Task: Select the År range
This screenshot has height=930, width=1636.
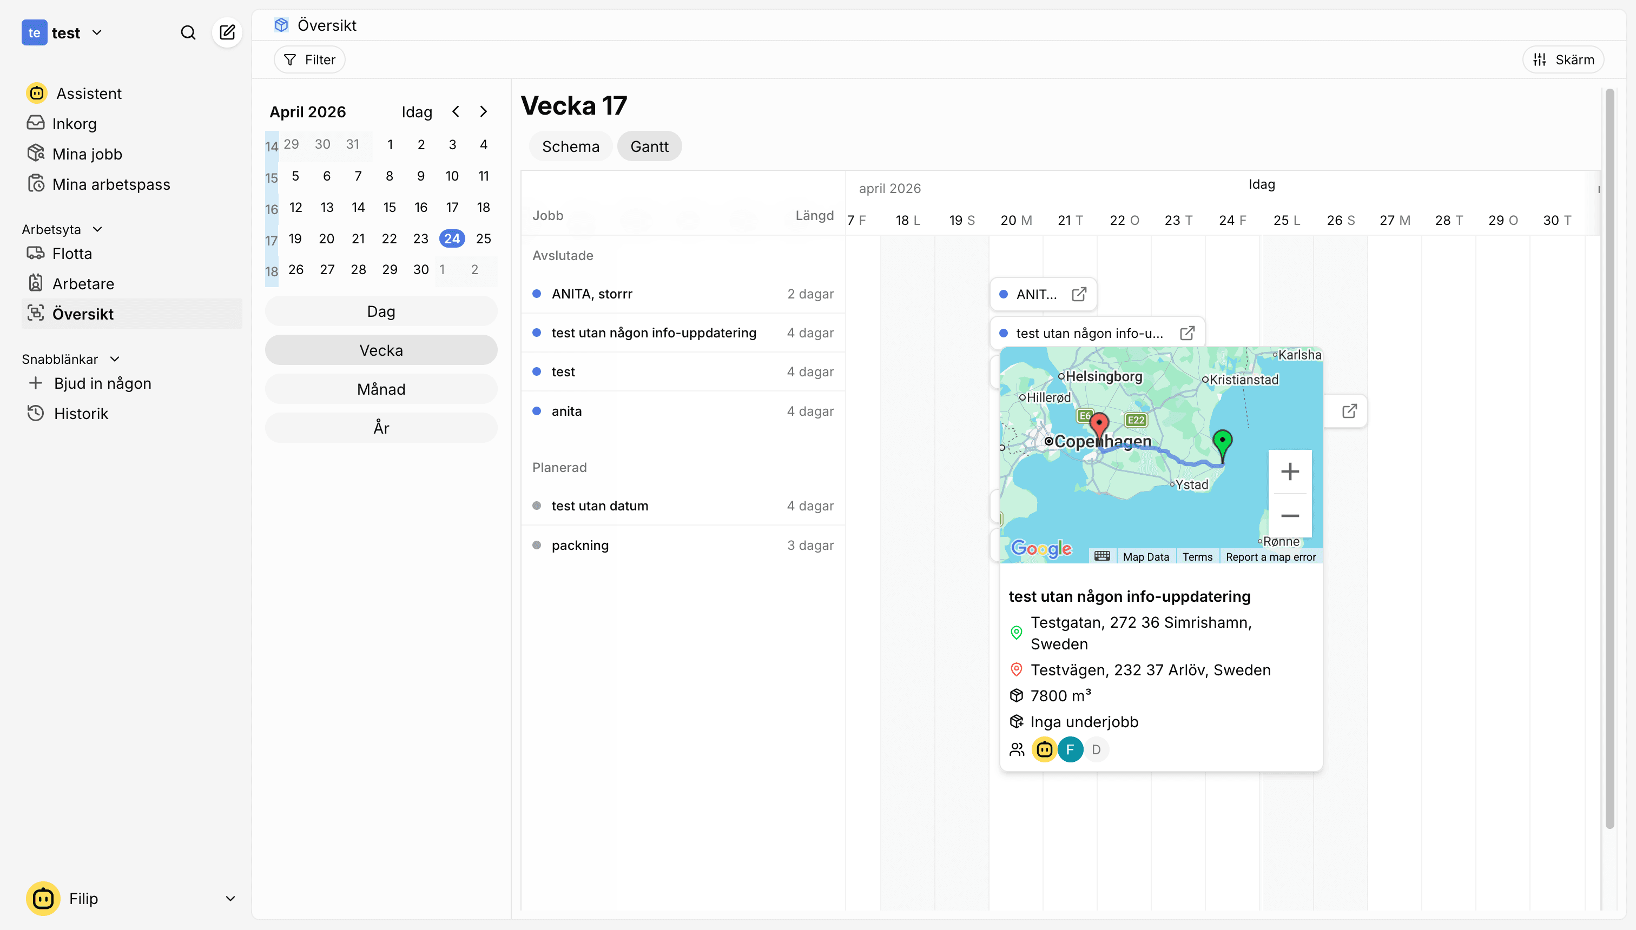Action: click(x=381, y=428)
